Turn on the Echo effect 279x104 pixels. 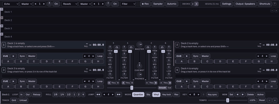click(56, 4)
